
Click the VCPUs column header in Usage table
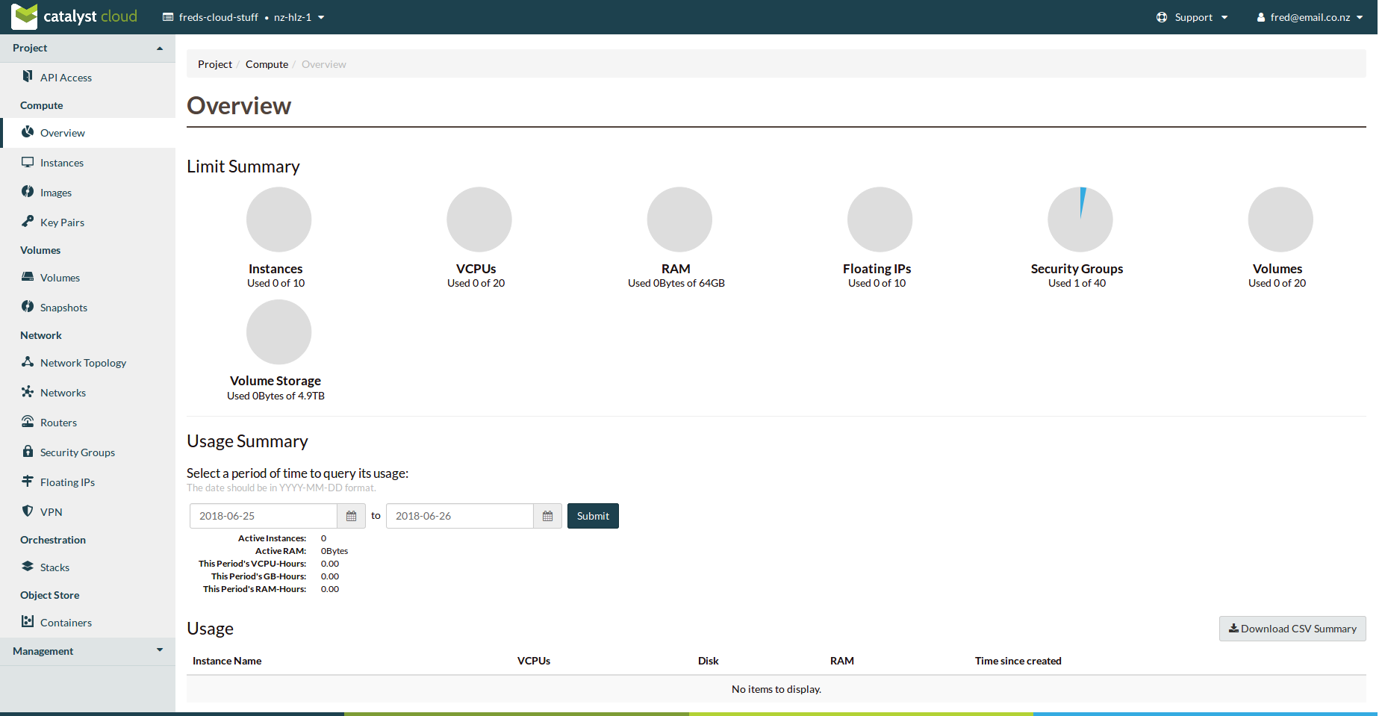click(534, 661)
